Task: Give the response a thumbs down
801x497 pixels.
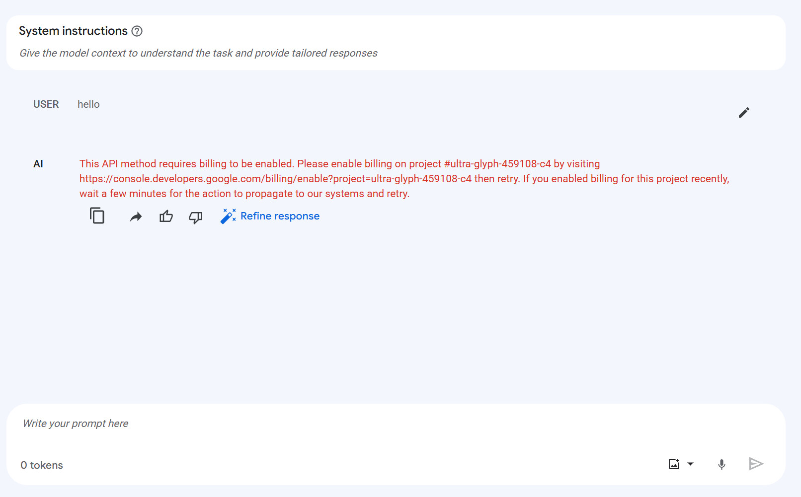Action: tap(195, 217)
